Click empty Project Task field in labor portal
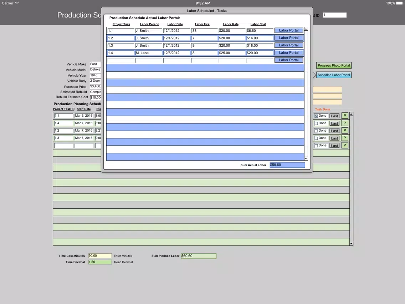Viewport: 405px width, 304px height. tap(121, 61)
